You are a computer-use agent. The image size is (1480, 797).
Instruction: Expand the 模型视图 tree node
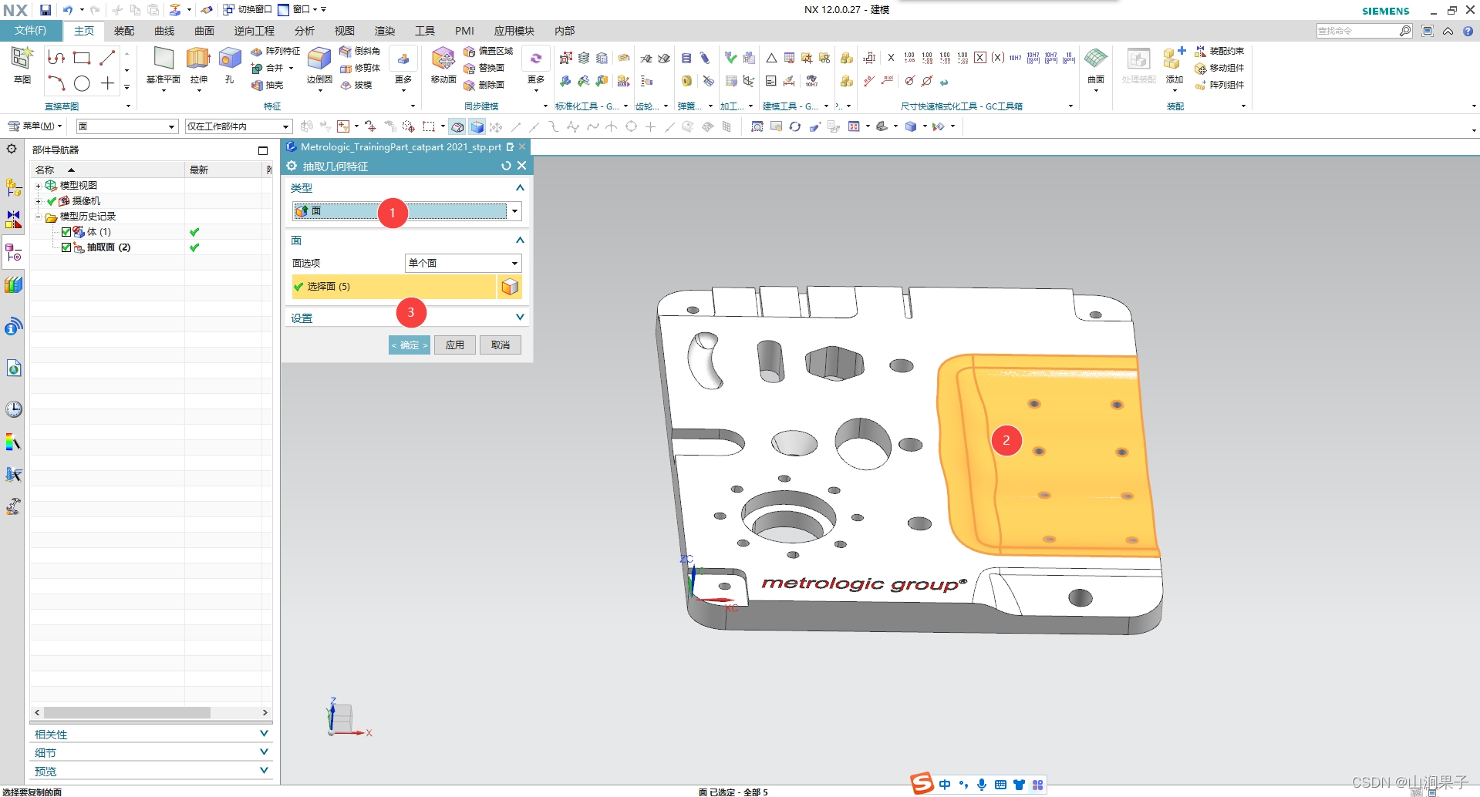(38, 186)
